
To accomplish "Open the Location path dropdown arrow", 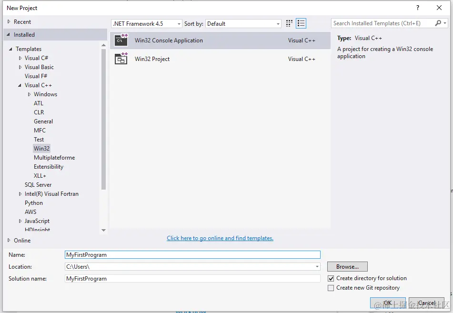I will [317, 266].
